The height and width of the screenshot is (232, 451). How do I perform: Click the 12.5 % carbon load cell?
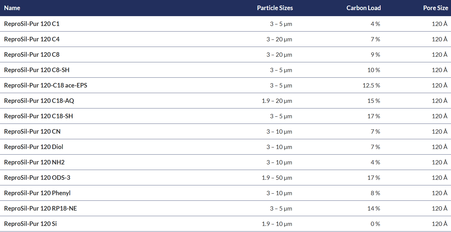click(371, 85)
